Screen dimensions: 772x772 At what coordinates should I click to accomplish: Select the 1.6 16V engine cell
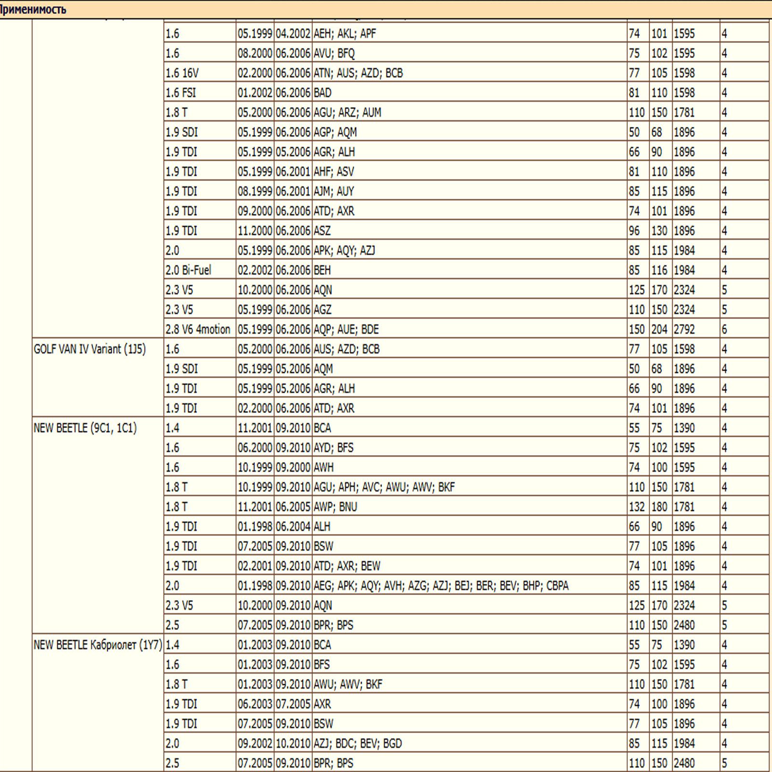click(200, 73)
